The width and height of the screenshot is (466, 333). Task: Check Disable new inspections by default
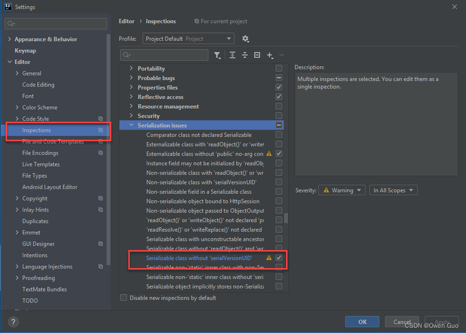point(124,297)
